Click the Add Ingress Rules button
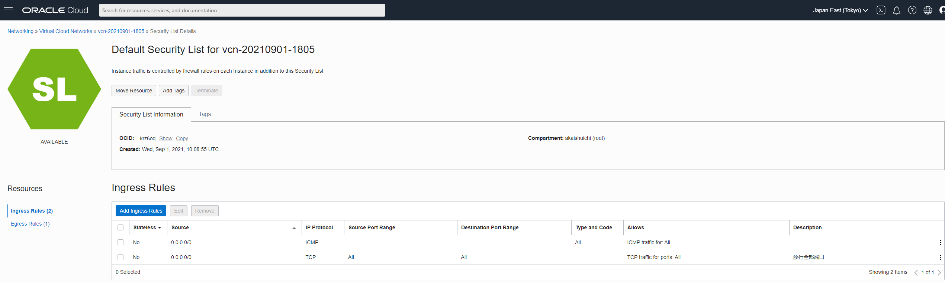The width and height of the screenshot is (945, 282). point(141,211)
